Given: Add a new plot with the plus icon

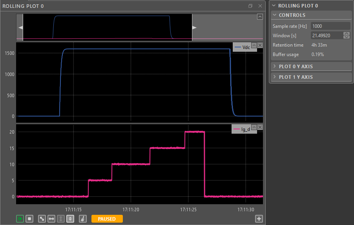Looking at the screenshot, I should [x=259, y=219].
